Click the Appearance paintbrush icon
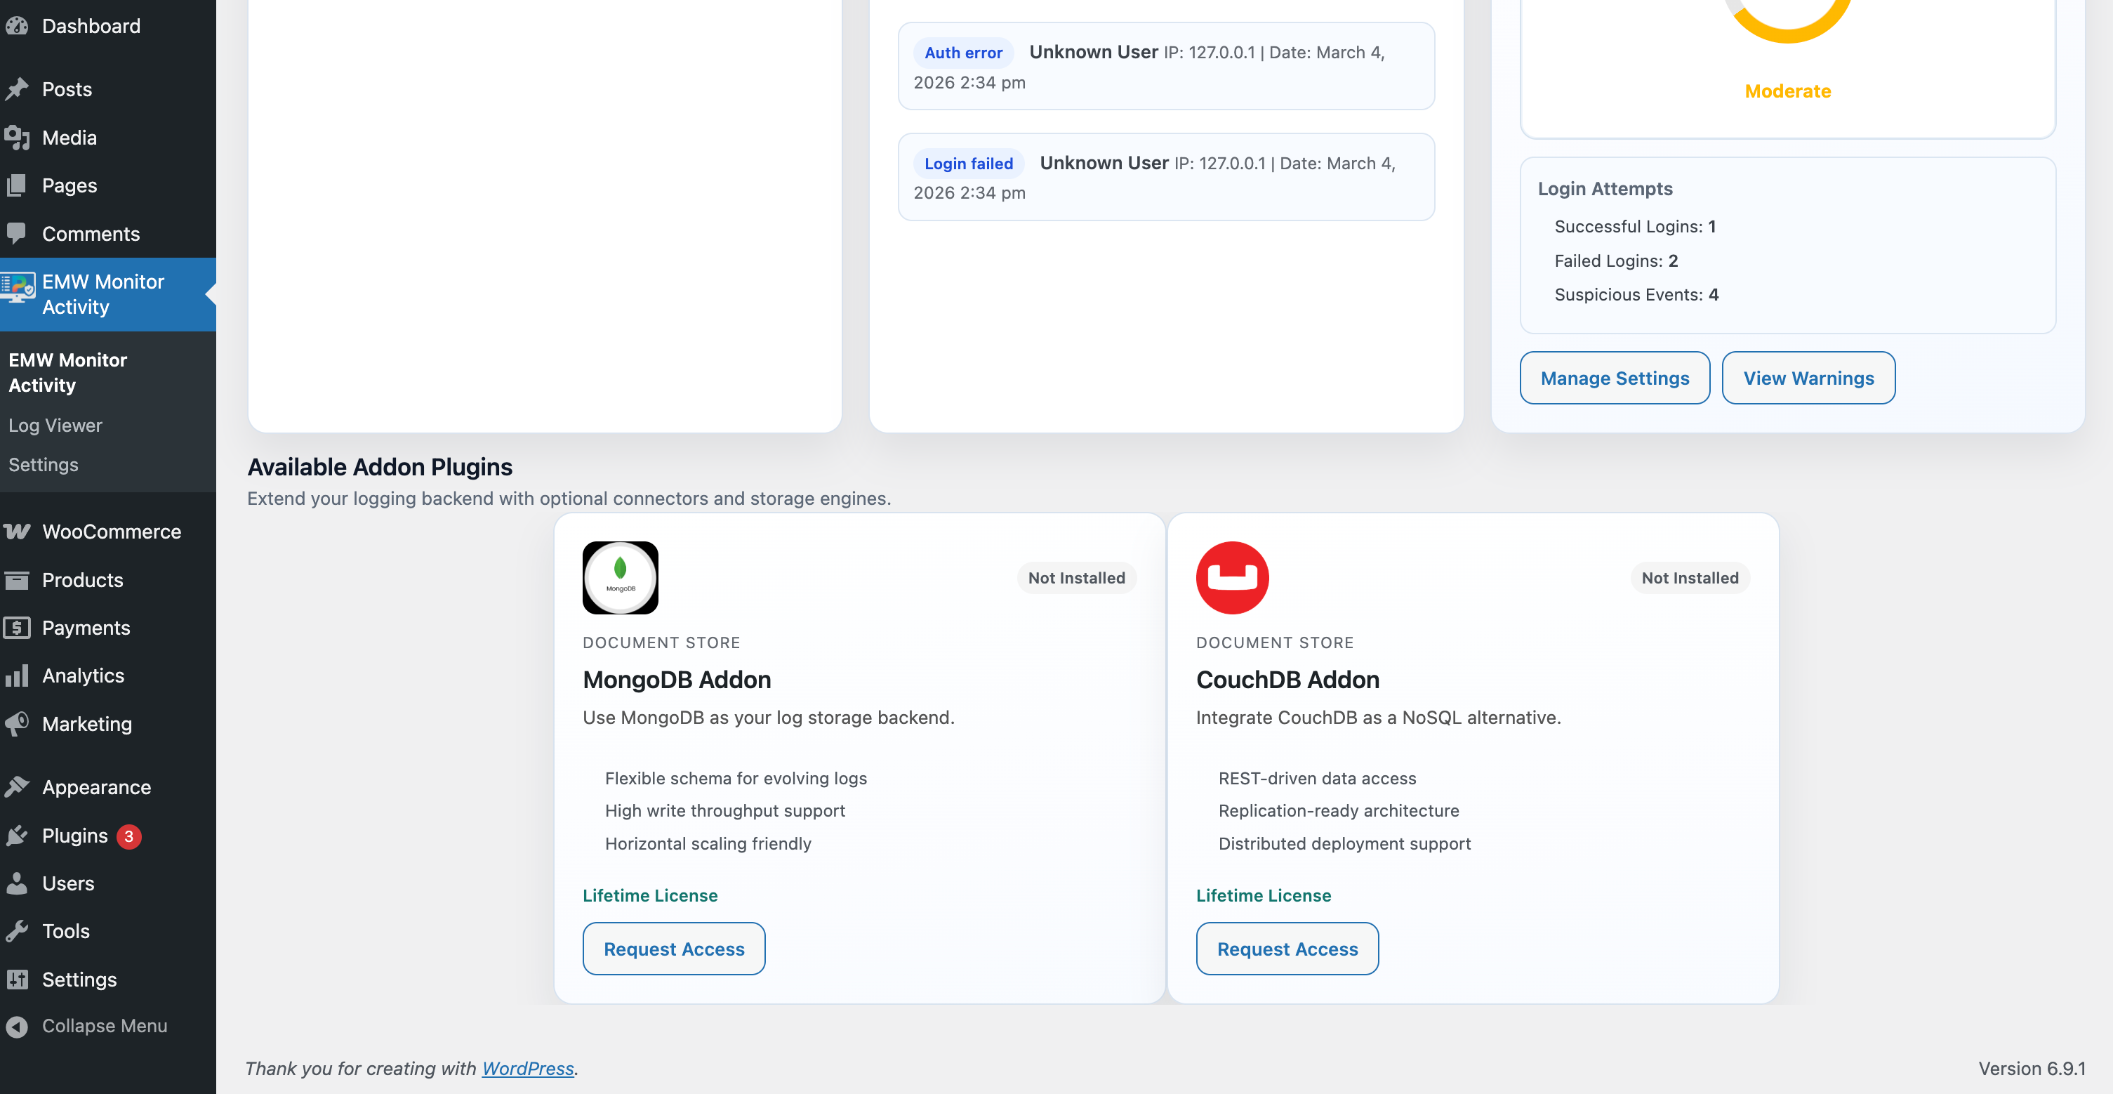This screenshot has height=1094, width=2113. pyautogui.click(x=16, y=786)
